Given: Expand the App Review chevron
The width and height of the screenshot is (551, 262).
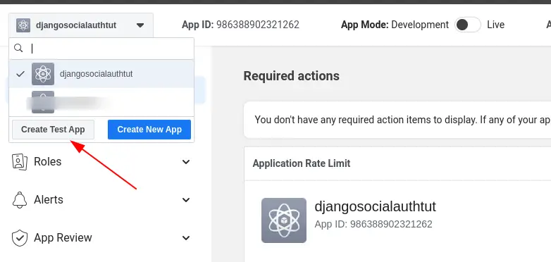Looking at the screenshot, I should click(186, 238).
